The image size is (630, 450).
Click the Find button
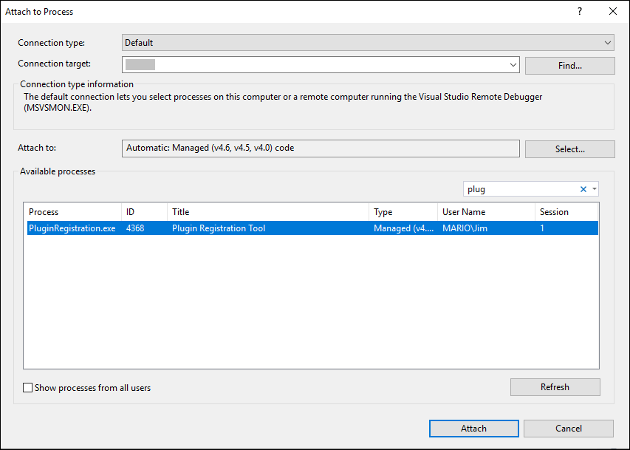569,65
